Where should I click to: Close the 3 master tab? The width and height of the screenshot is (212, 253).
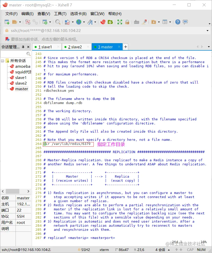click(x=119, y=47)
